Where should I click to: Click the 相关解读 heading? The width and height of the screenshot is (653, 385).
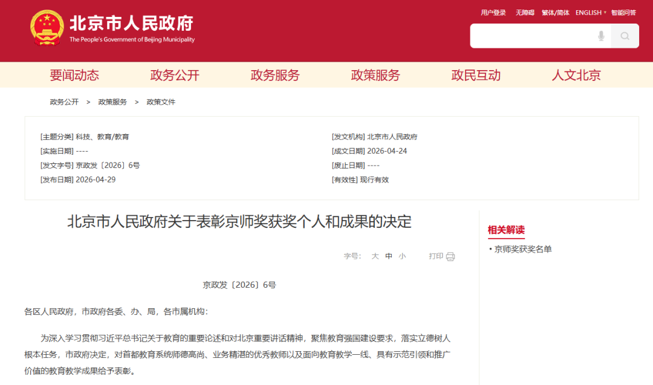(x=506, y=230)
